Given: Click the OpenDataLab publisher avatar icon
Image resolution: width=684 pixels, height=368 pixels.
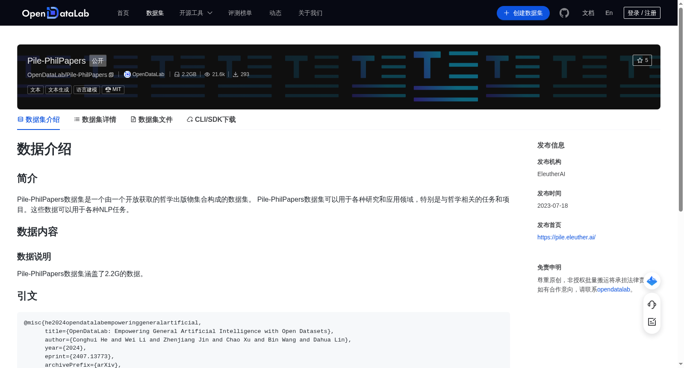Looking at the screenshot, I should [127, 74].
